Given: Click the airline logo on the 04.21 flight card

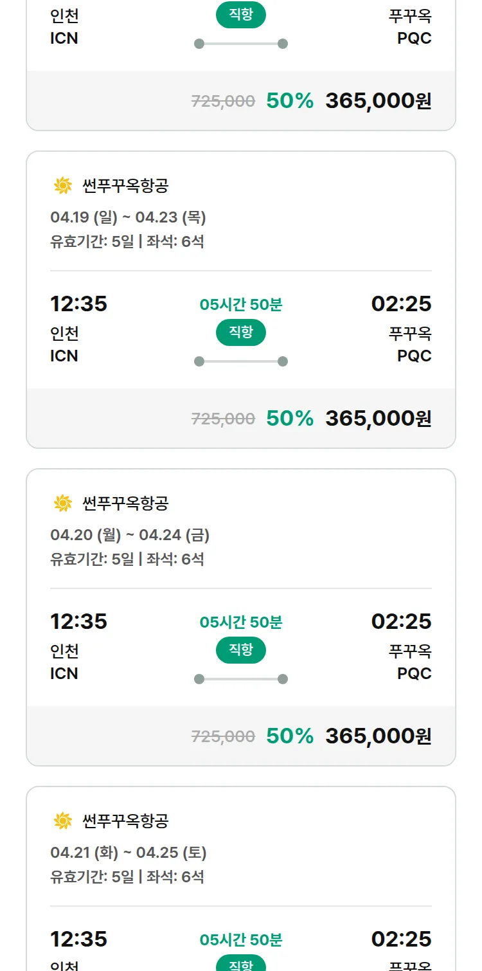Looking at the screenshot, I should [x=62, y=821].
